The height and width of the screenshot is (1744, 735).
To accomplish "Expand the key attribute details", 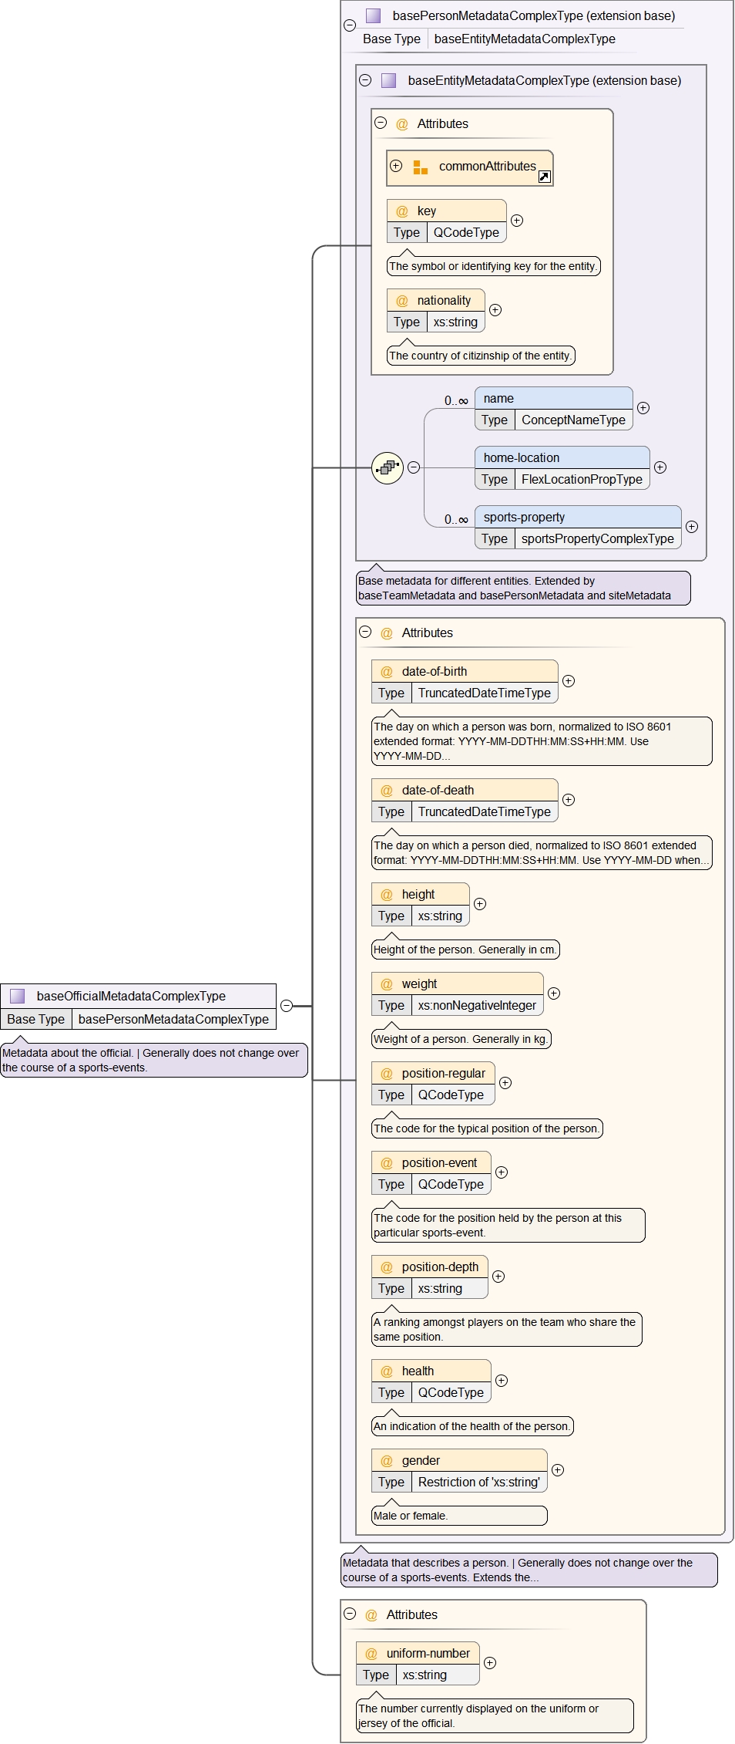I will point(517,221).
